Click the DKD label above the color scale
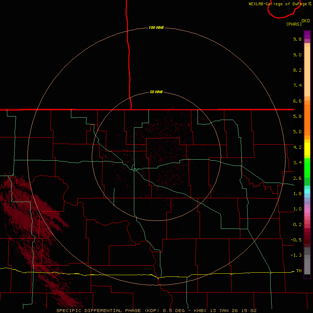 coord(306,21)
